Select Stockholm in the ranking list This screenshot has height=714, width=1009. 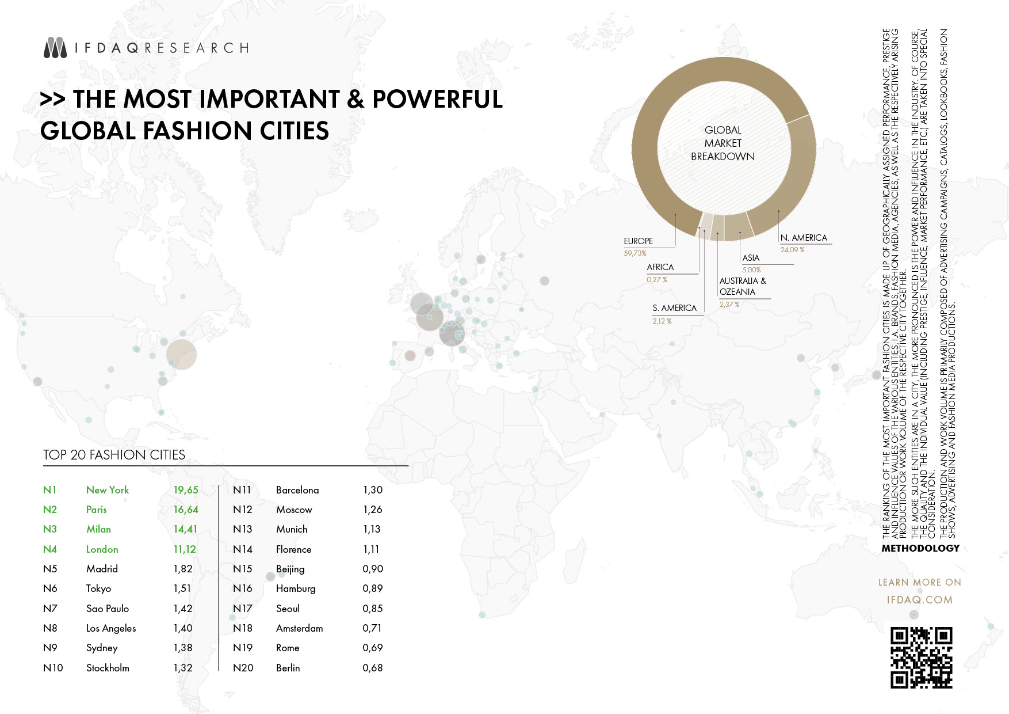(108, 668)
